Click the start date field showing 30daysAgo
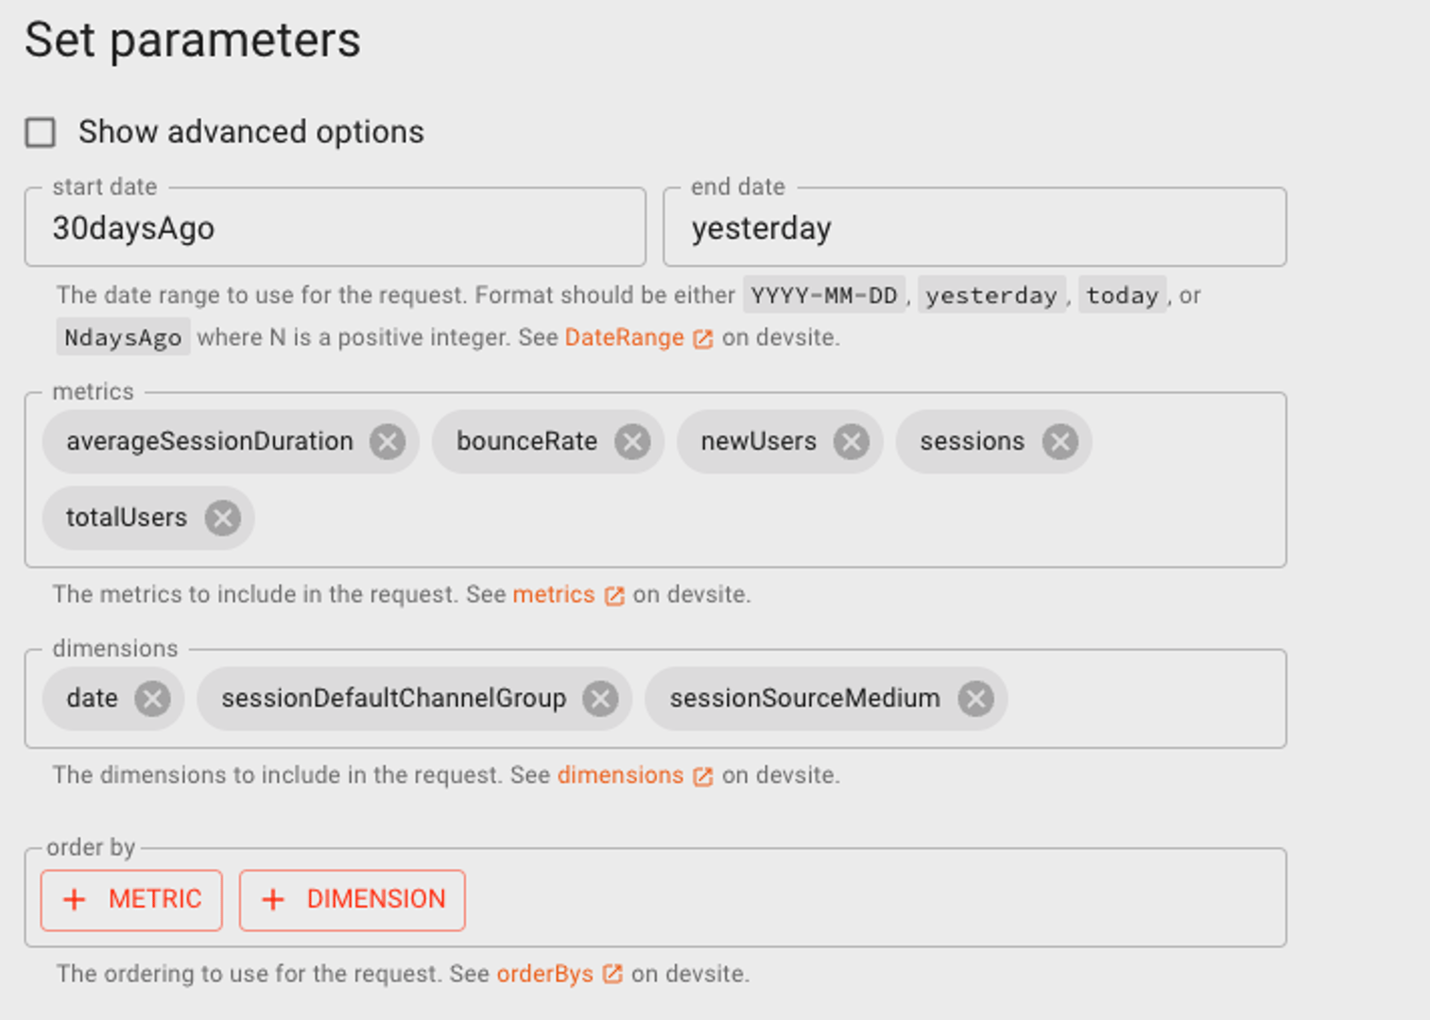The width and height of the screenshot is (1430, 1020). click(x=335, y=228)
